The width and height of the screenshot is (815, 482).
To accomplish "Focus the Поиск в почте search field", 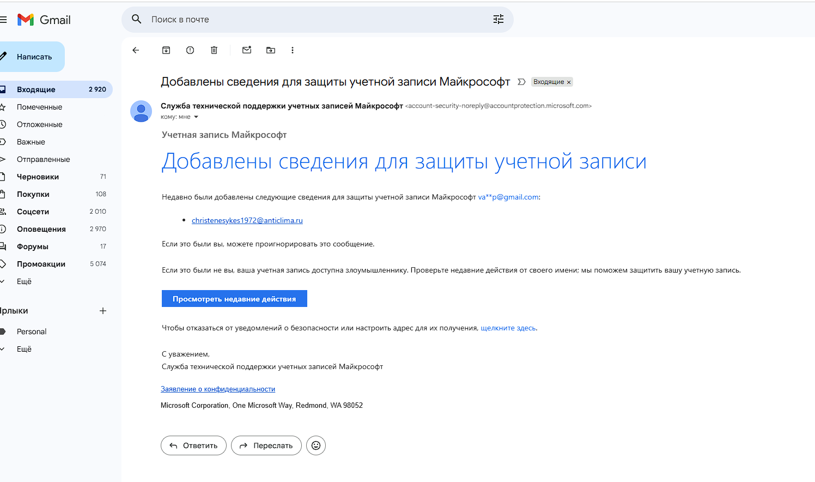I will 318,20.
